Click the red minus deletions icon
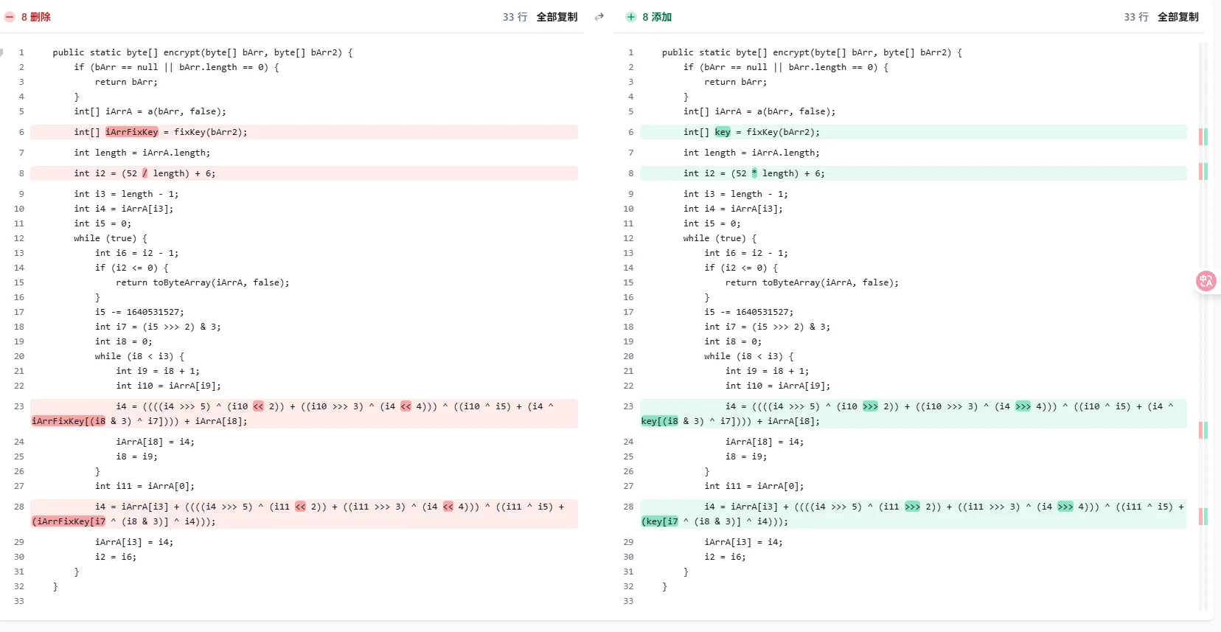Screen dimensions: 1221x632 pos(10,17)
